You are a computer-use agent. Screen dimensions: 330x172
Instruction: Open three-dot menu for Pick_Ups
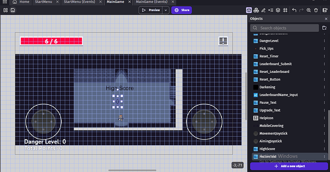click(x=324, y=49)
